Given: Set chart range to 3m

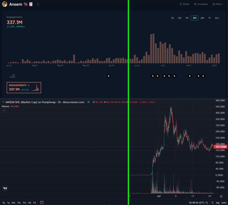Looking at the screenshot, I should point(19,203).
